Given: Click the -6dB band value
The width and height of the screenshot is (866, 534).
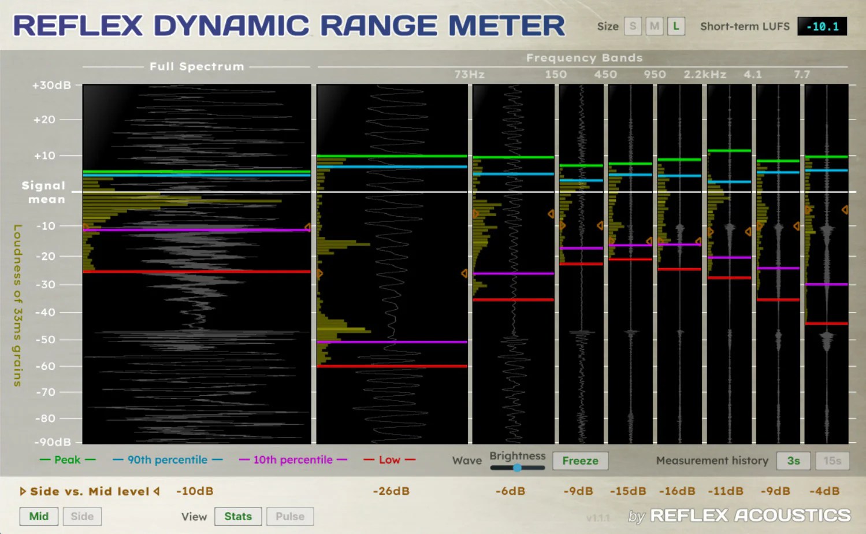Looking at the screenshot, I should click(511, 491).
